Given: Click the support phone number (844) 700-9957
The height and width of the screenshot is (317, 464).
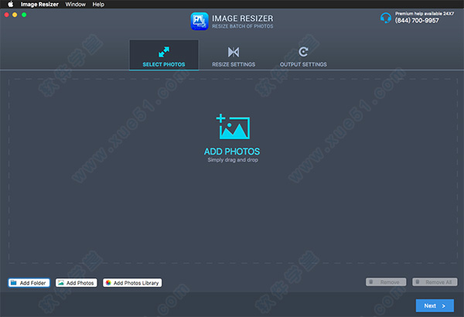Looking at the screenshot, I should (x=417, y=20).
